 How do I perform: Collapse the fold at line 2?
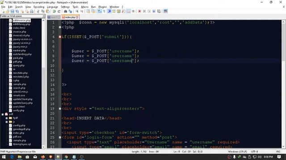[x=60, y=28]
